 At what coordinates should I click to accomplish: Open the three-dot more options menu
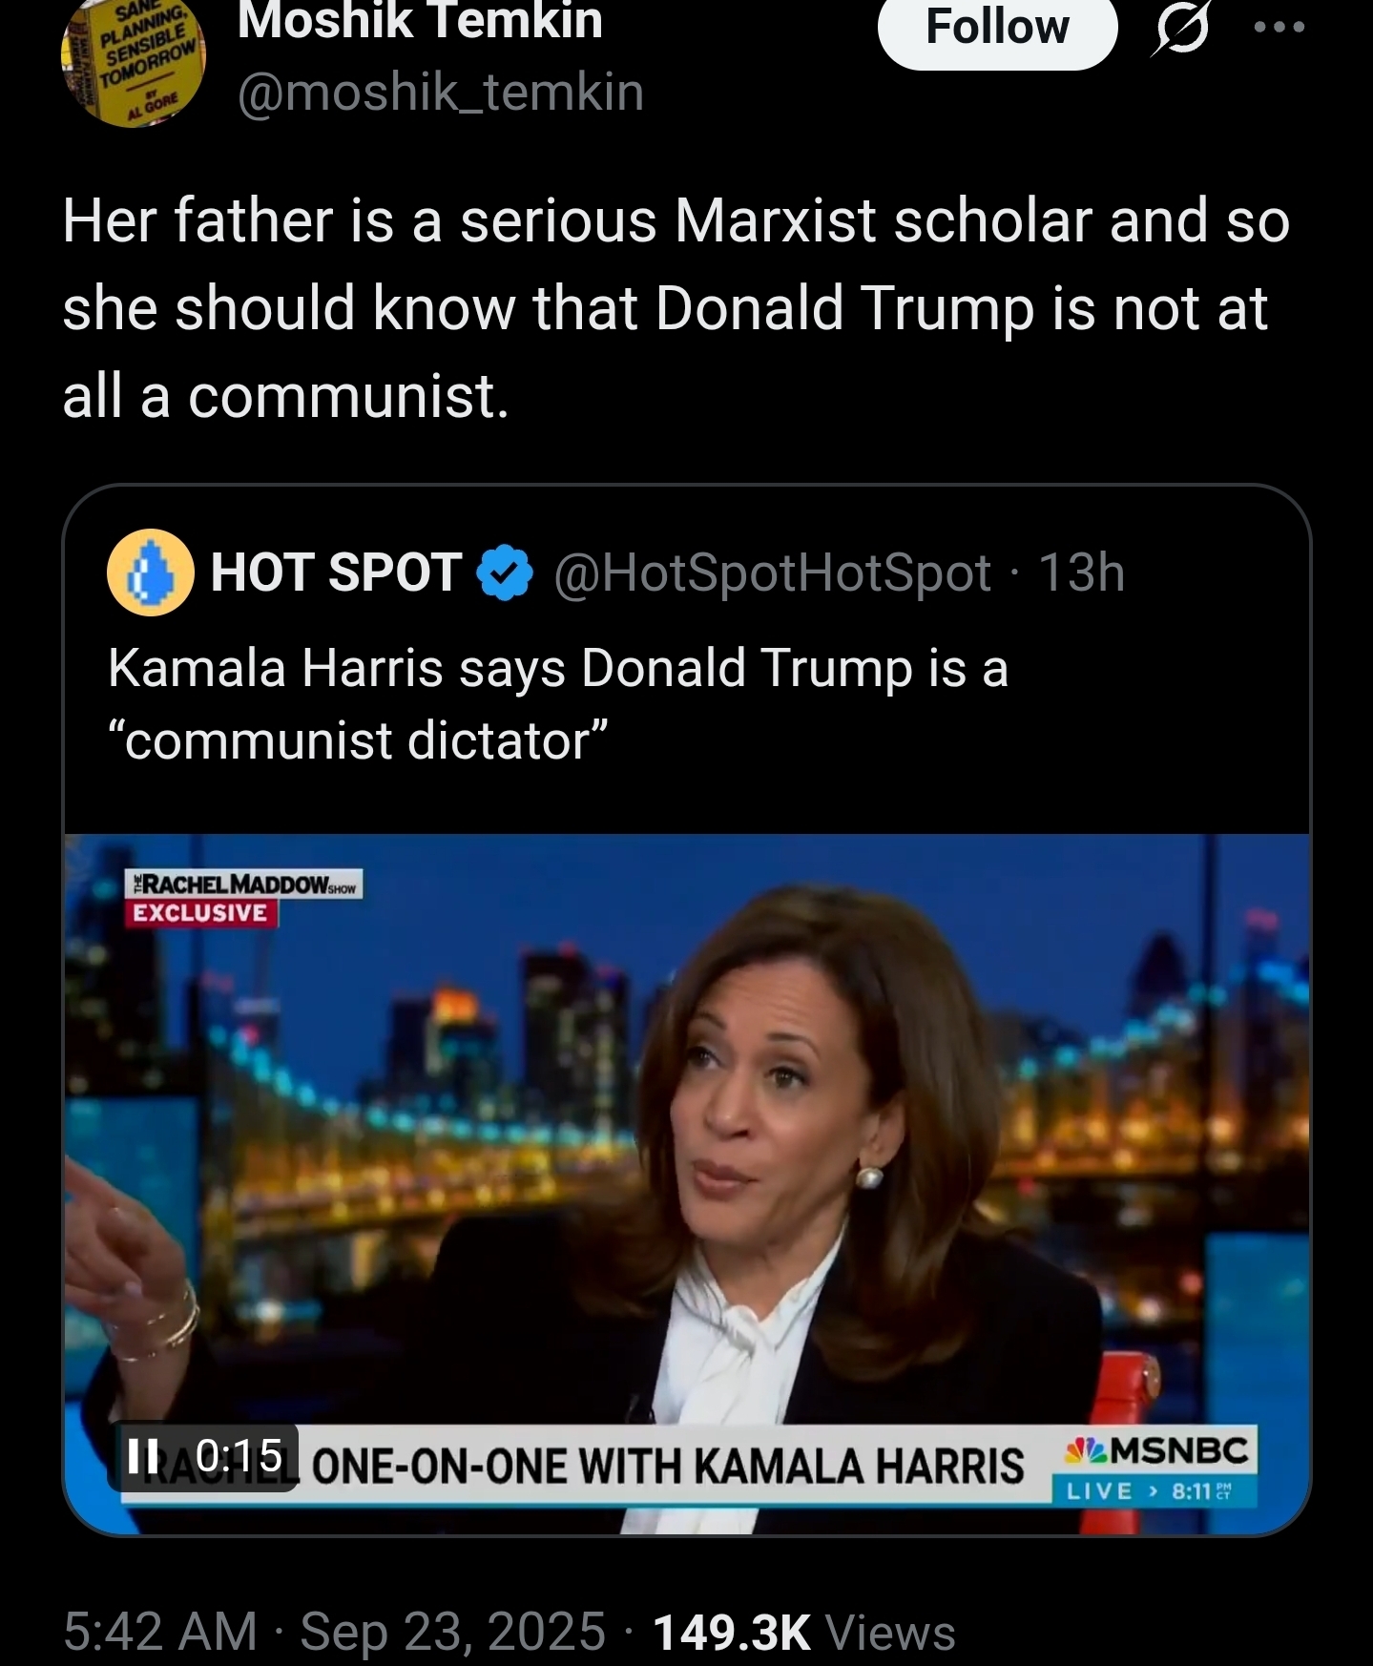[x=1279, y=28]
